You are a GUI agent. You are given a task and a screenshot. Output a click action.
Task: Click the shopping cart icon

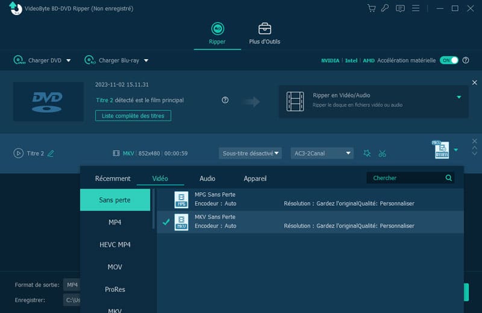[x=371, y=8]
